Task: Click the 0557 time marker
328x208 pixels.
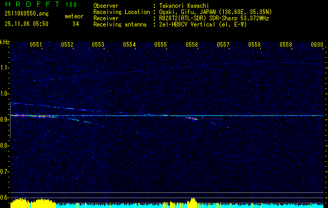Action: click(x=223, y=45)
